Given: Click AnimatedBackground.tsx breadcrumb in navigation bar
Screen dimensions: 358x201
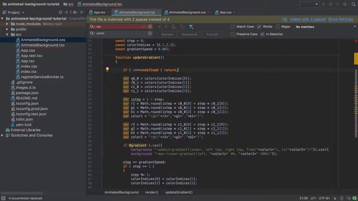Looking at the screenshot, I should coord(100,4).
